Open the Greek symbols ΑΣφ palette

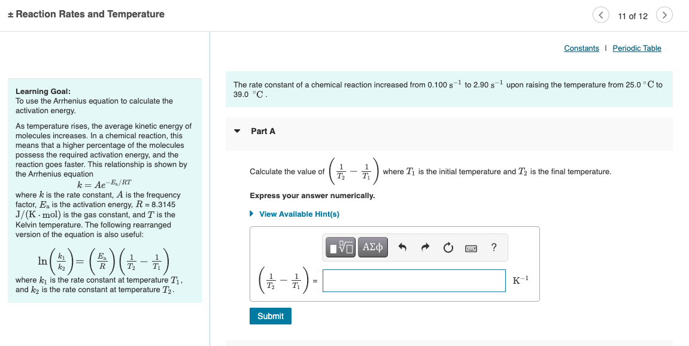[372, 247]
